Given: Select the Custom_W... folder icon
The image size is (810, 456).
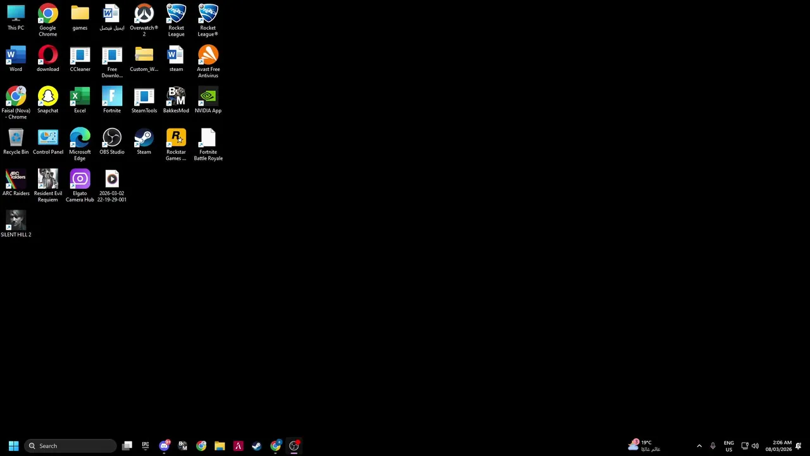Looking at the screenshot, I should coord(144,59).
